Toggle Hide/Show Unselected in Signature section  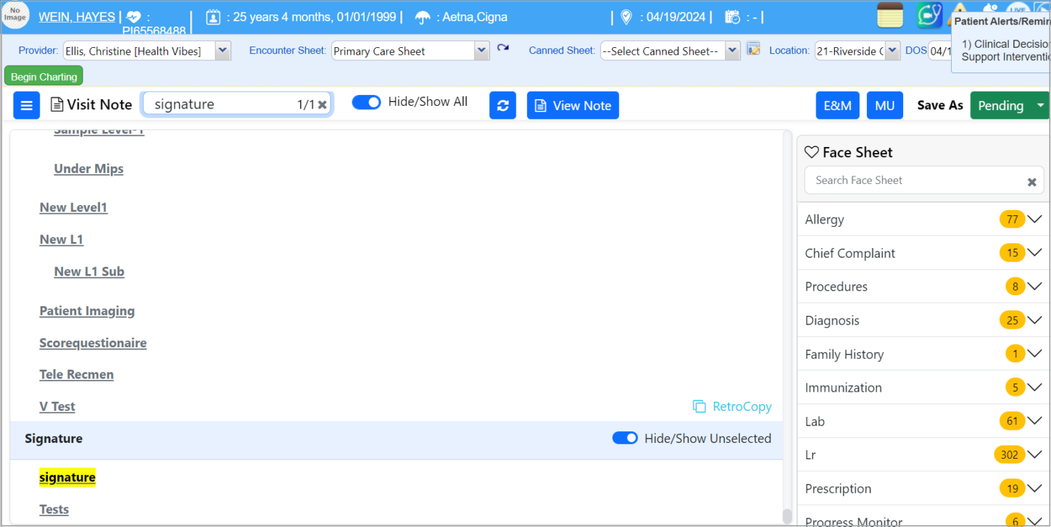pos(625,438)
